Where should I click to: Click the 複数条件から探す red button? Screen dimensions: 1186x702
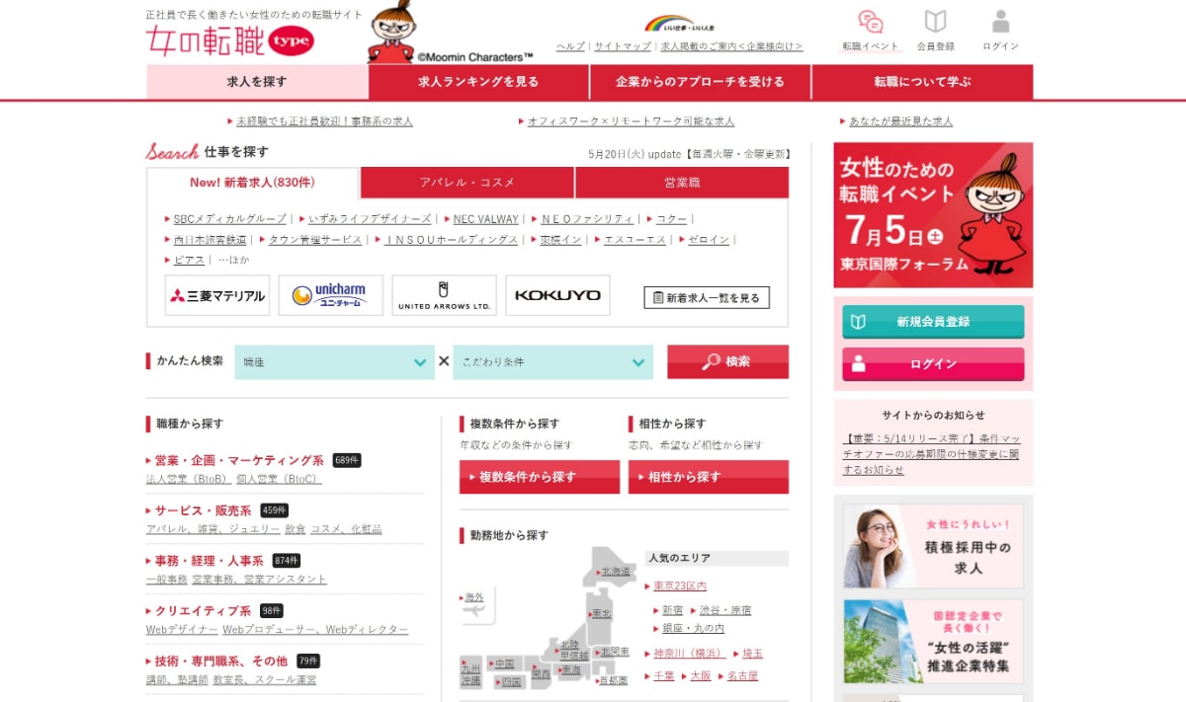click(539, 477)
